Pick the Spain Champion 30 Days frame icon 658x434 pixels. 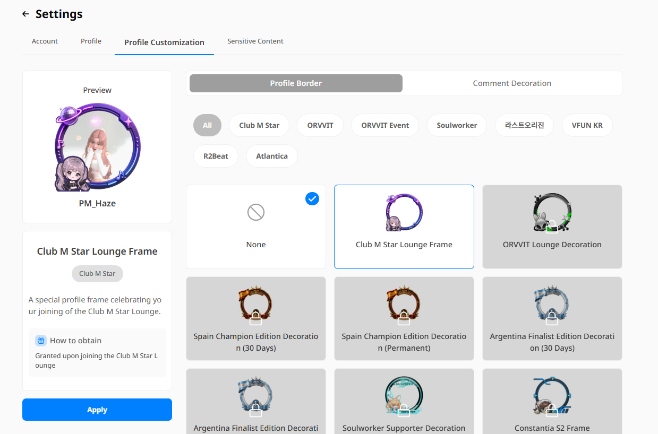[x=256, y=305]
